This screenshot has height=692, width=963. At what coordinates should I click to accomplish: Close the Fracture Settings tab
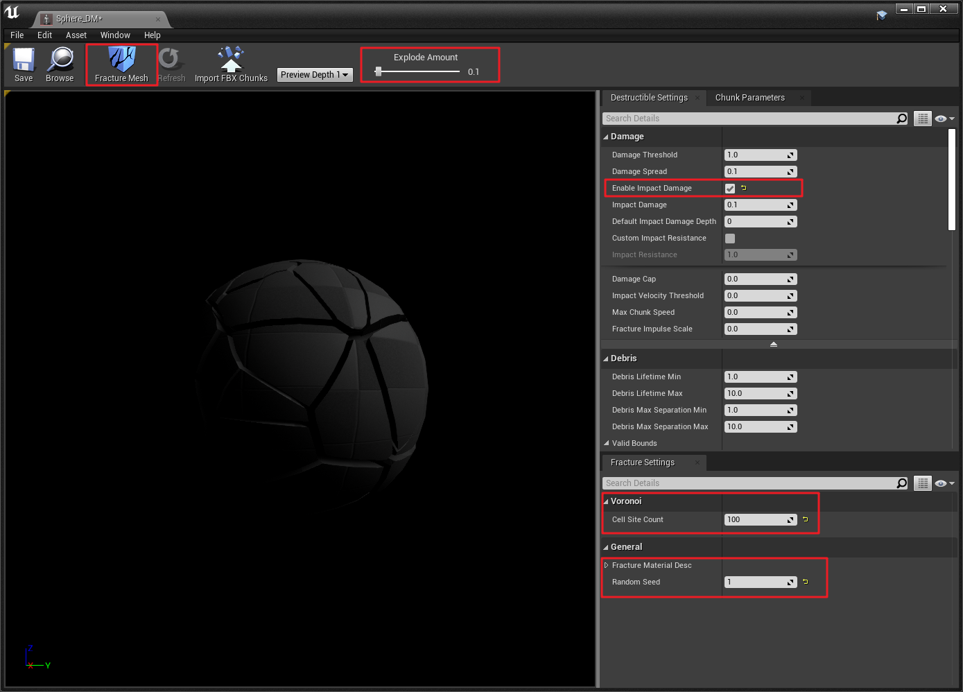697,462
